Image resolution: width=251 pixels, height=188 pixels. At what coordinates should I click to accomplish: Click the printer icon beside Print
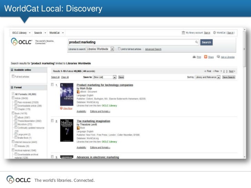[194, 57]
